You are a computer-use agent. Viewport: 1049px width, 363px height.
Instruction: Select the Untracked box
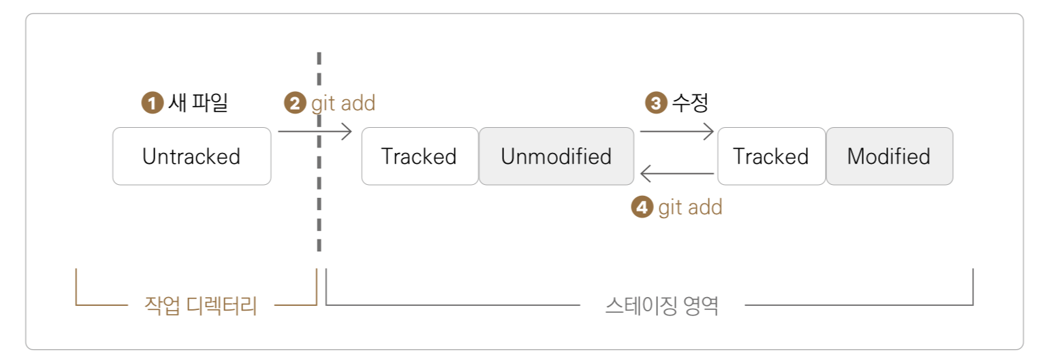(191, 156)
